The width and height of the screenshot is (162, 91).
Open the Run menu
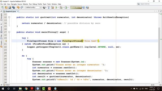pos(30,4)
